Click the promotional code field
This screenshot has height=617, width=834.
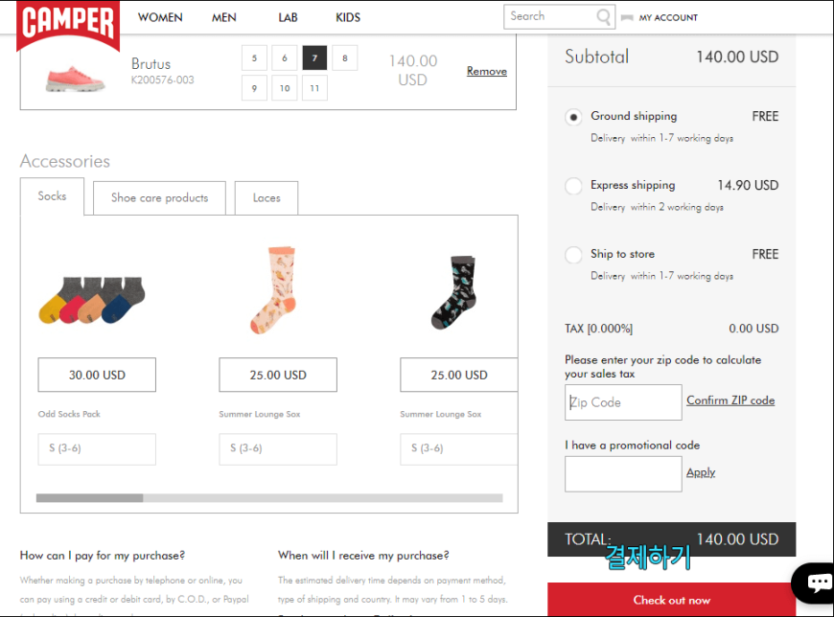point(623,474)
